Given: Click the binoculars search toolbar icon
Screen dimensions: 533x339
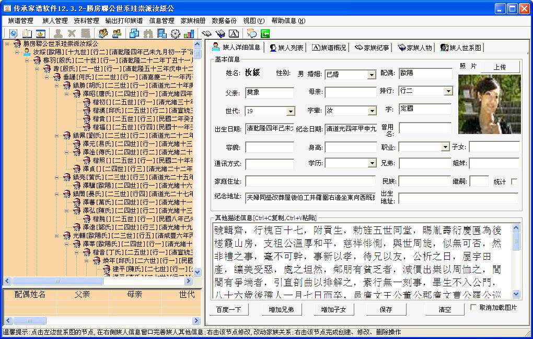Looking at the screenshot, I should coord(148,33).
